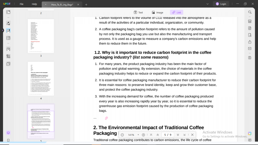Click the Login button
The image size is (258, 145).
(x=221, y=4)
